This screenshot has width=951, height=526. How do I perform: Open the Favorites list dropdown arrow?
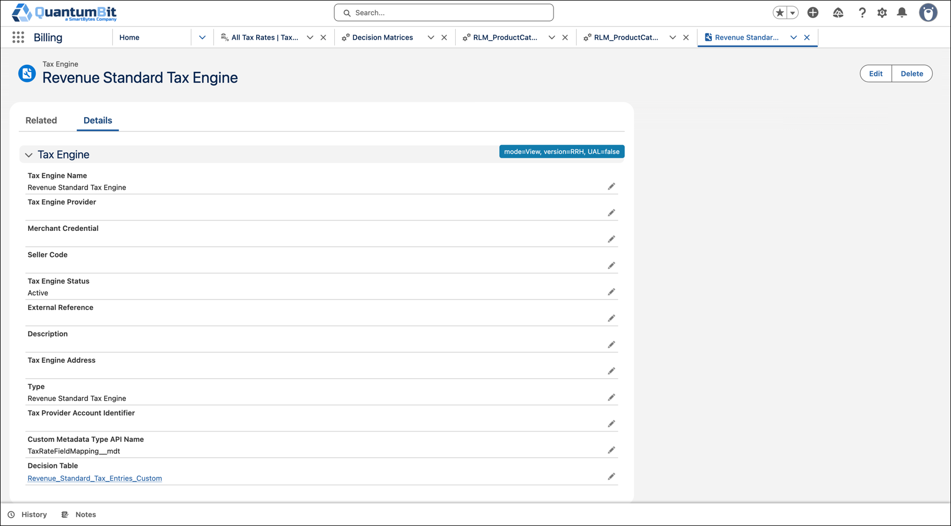(793, 13)
